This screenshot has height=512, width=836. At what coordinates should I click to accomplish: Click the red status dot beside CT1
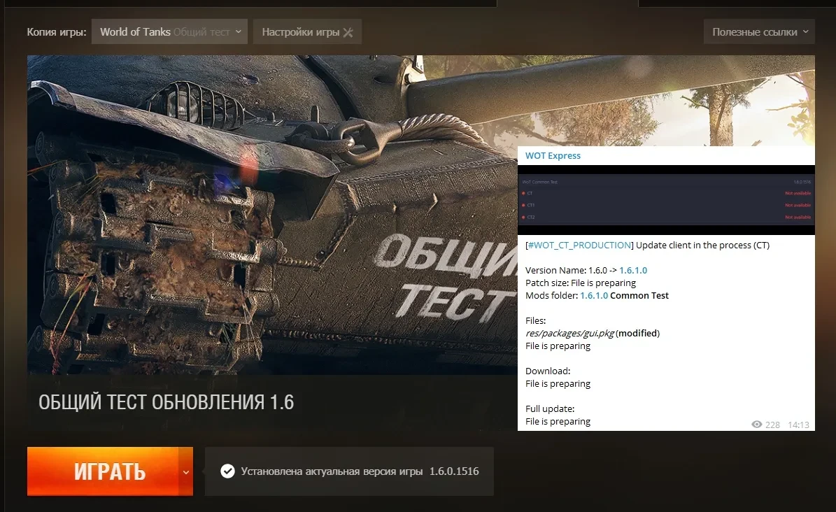523,205
